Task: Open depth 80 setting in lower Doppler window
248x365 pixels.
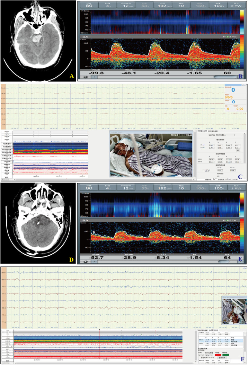Action: (x=89, y=188)
